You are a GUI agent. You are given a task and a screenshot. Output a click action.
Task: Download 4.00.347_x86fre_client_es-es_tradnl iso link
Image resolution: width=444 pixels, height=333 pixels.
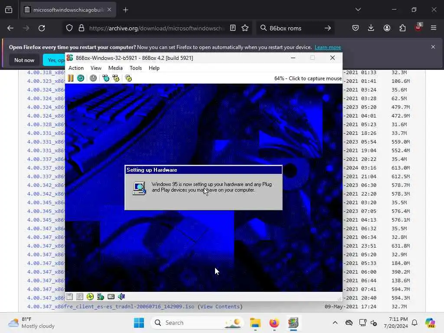tap(111, 307)
